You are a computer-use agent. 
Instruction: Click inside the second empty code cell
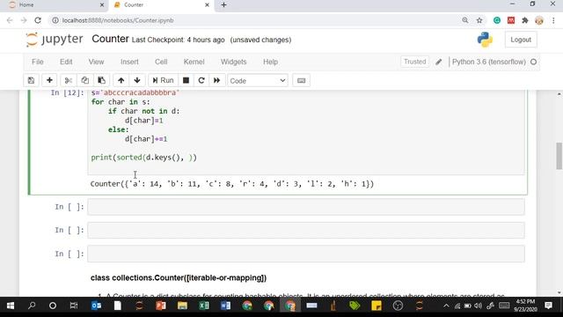point(306,231)
